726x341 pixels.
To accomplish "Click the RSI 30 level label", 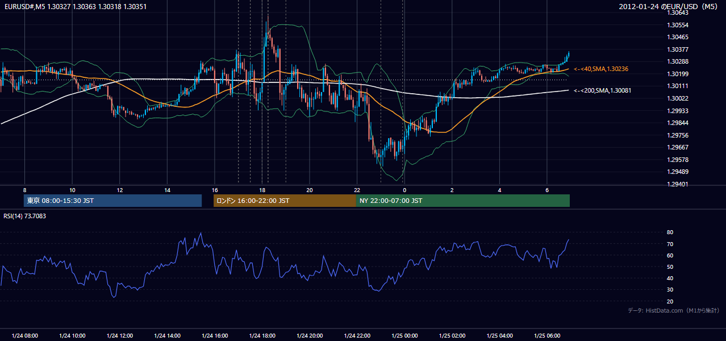I will pyautogui.click(x=670, y=290).
